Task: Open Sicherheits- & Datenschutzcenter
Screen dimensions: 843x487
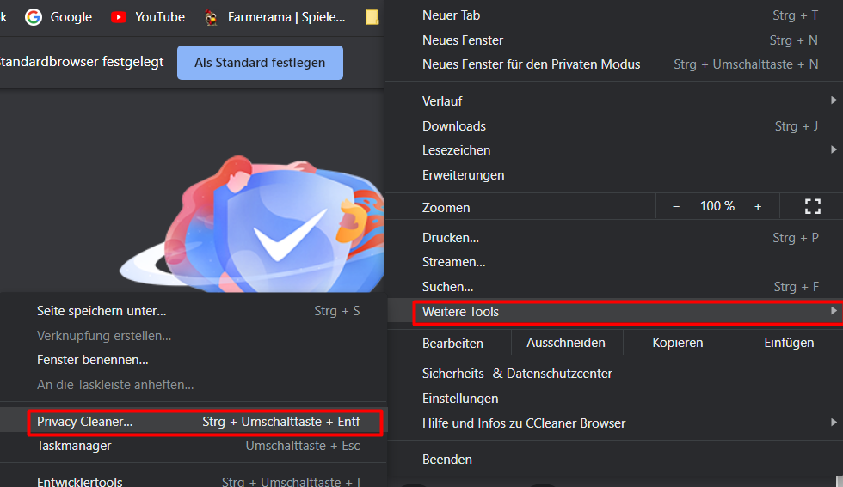Action: 615,374
